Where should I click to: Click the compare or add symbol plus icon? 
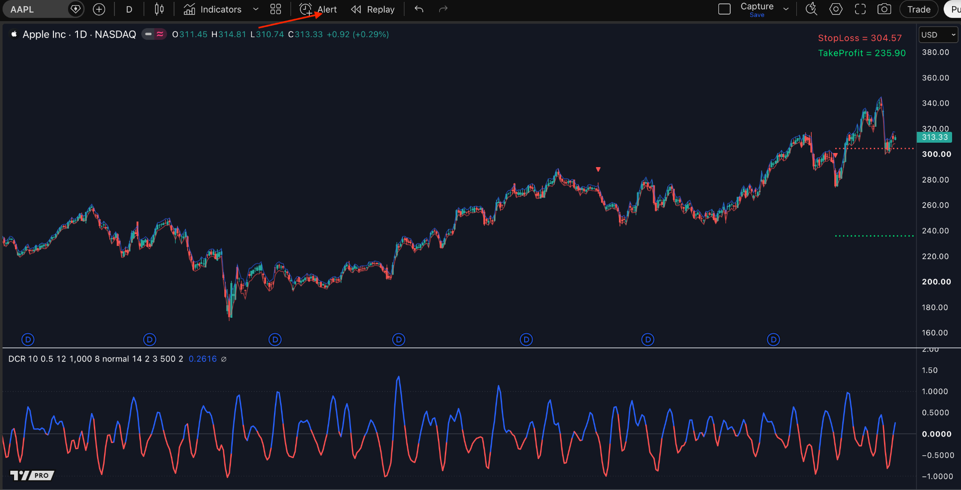coord(99,9)
